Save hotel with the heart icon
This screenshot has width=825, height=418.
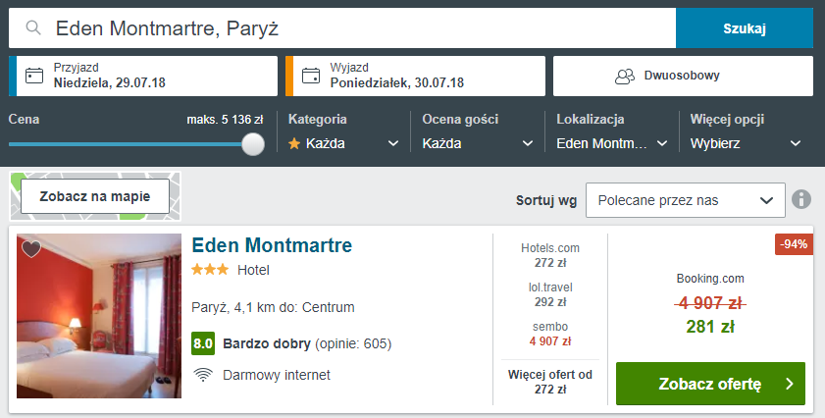[x=31, y=248]
